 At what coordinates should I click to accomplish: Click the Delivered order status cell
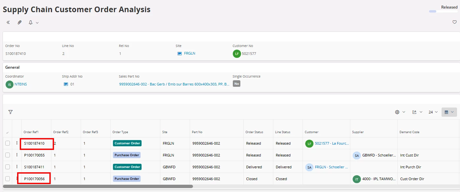click(x=254, y=167)
